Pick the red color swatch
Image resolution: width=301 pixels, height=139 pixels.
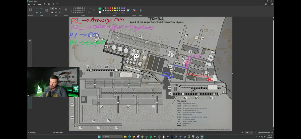click(110, 8)
